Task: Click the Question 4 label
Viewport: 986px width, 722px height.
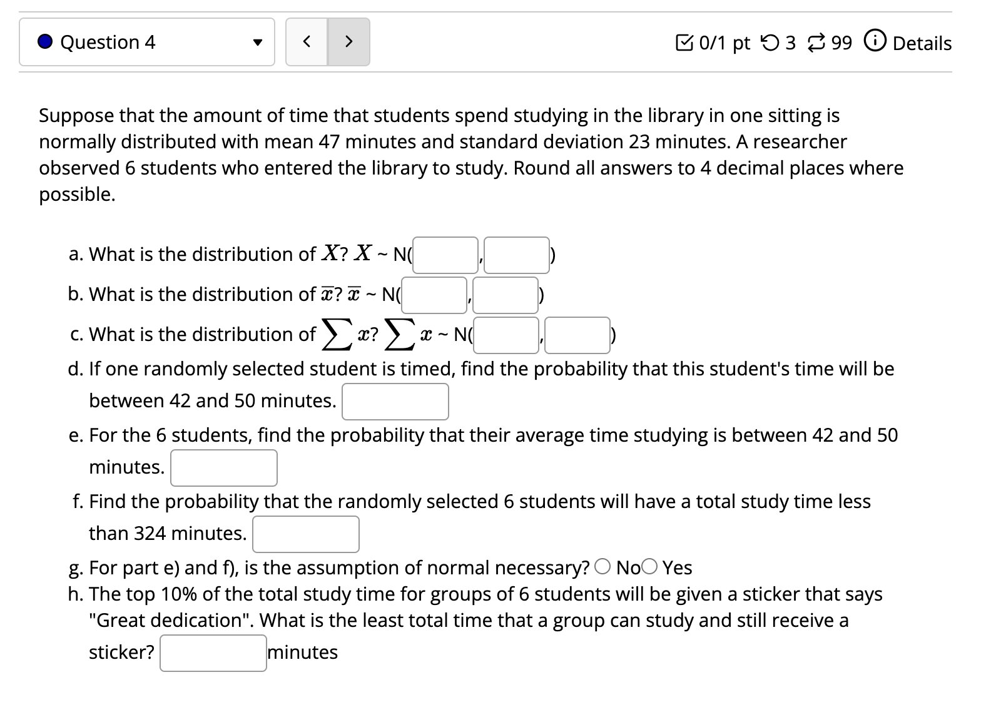Action: pyautogui.click(x=106, y=42)
